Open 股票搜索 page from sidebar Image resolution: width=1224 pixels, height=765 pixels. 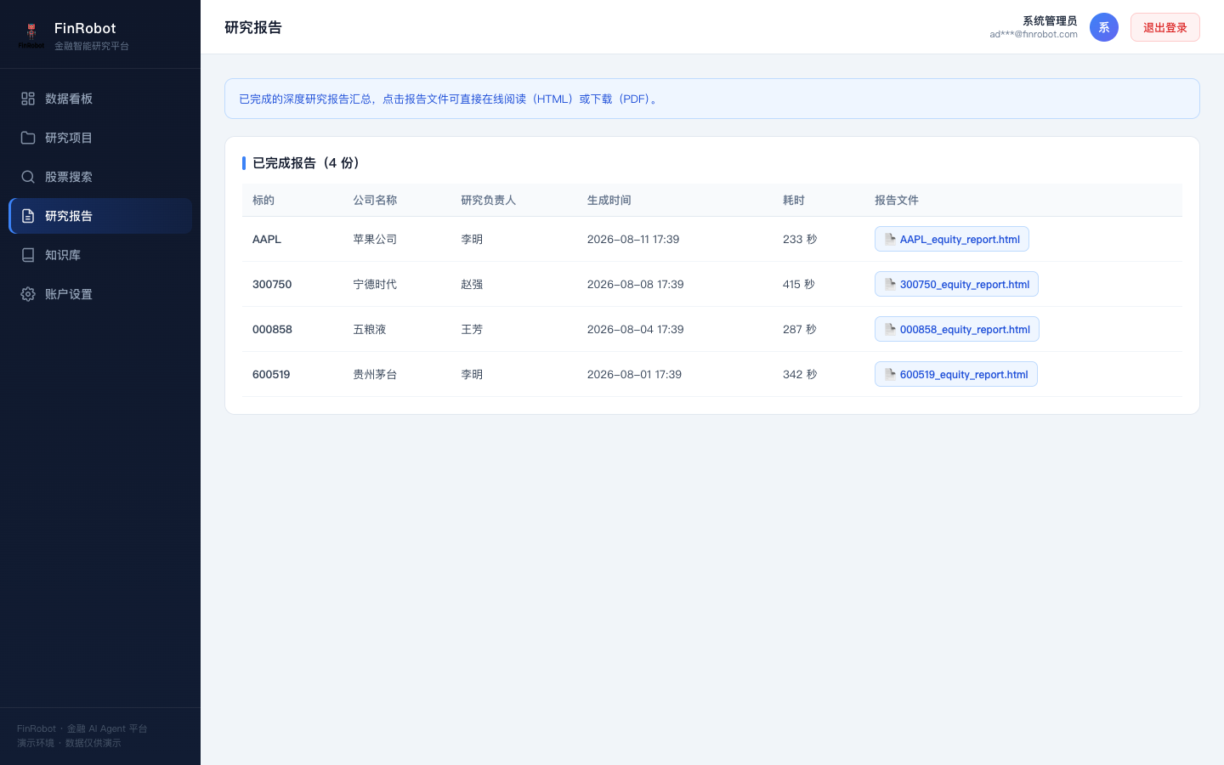tap(100, 177)
